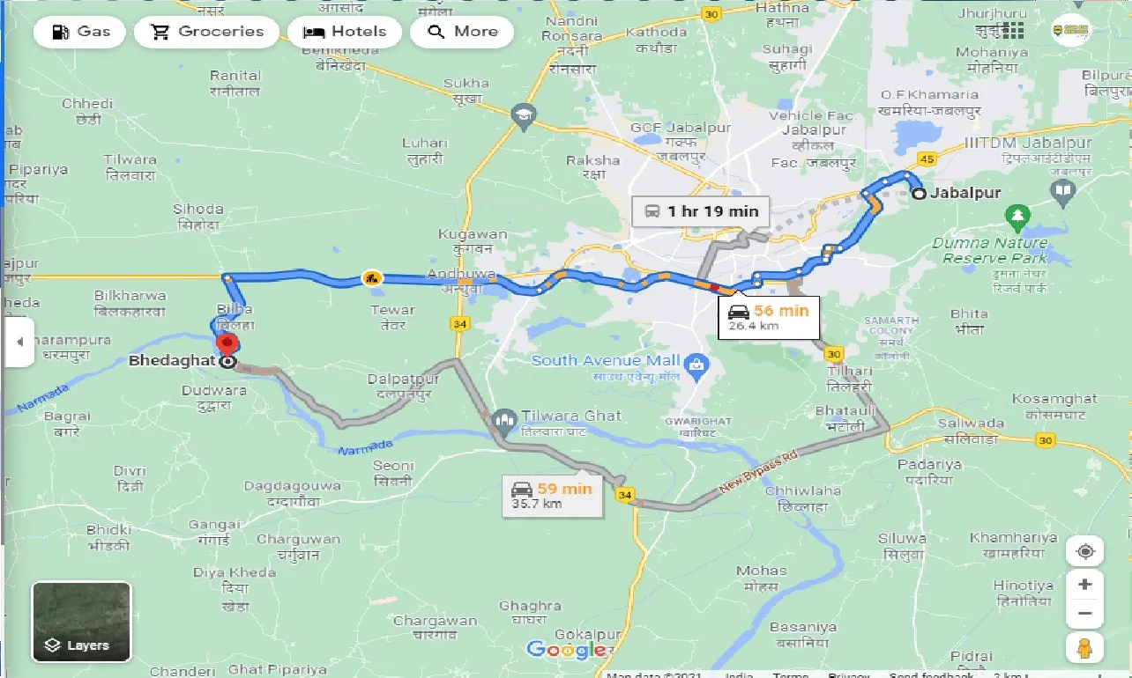1132x678 pixels.
Task: Click the road construction warning icon
Action: 373,278
